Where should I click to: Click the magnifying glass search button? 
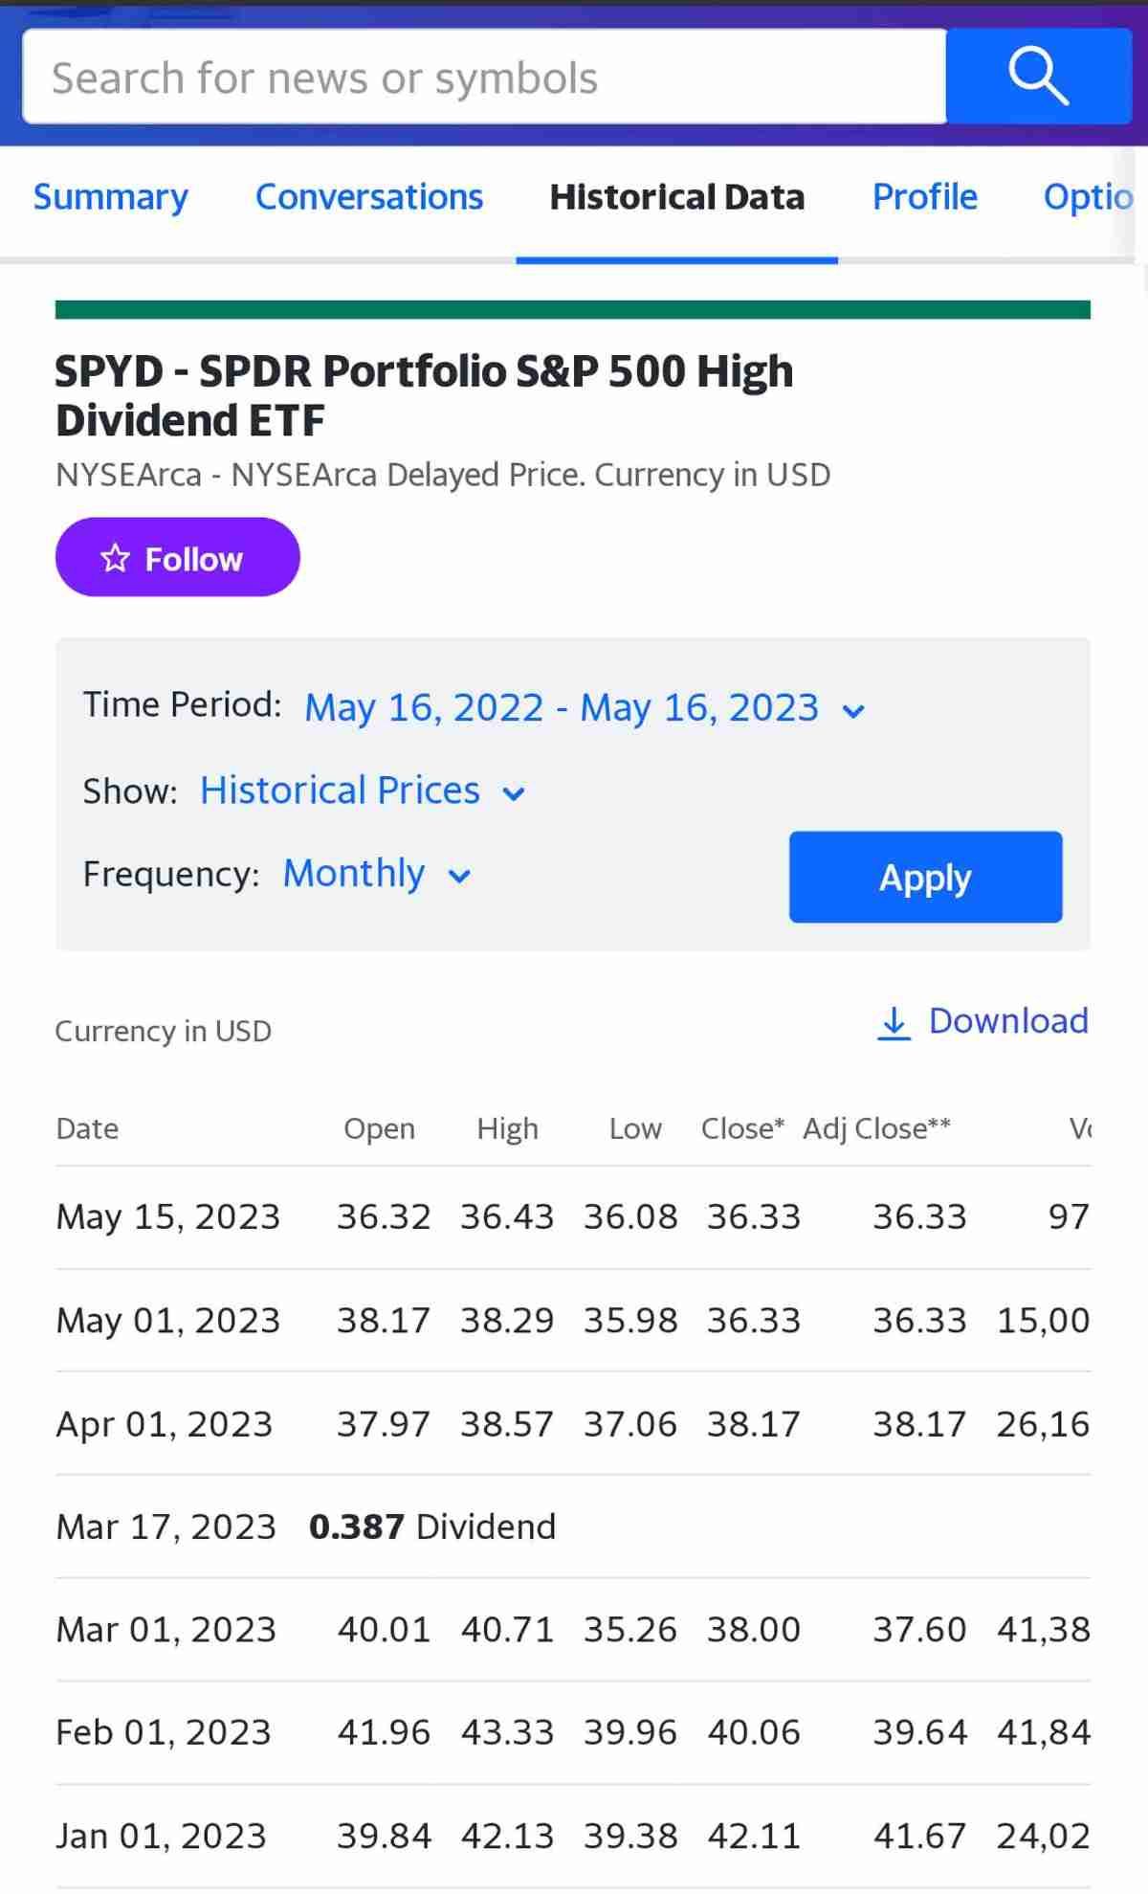[x=1038, y=77]
